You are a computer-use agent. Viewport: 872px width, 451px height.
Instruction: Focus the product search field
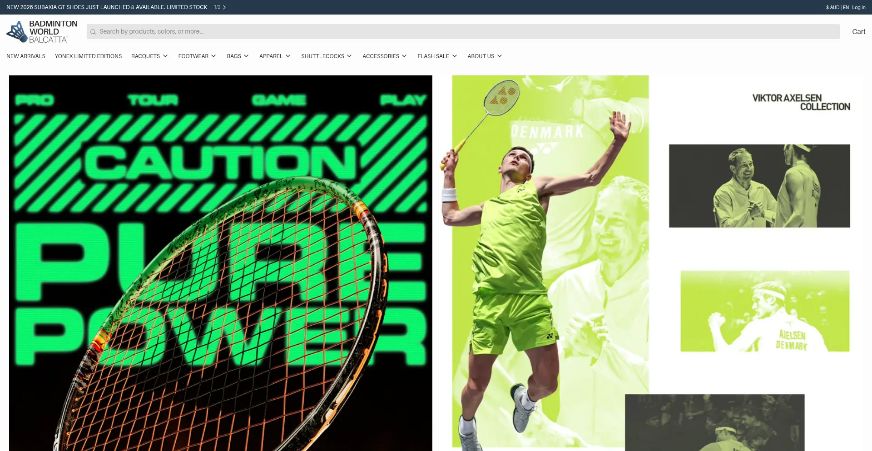(x=463, y=31)
